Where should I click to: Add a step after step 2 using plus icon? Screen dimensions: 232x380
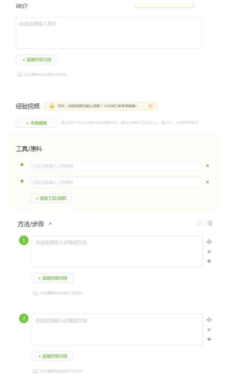pyautogui.click(x=209, y=339)
